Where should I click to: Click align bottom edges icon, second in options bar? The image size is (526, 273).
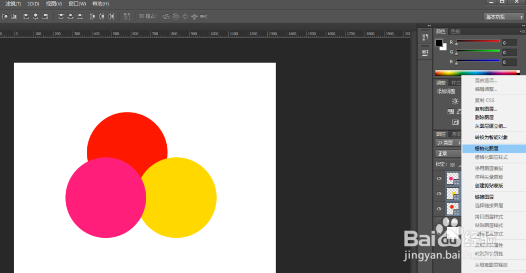(x=14, y=16)
